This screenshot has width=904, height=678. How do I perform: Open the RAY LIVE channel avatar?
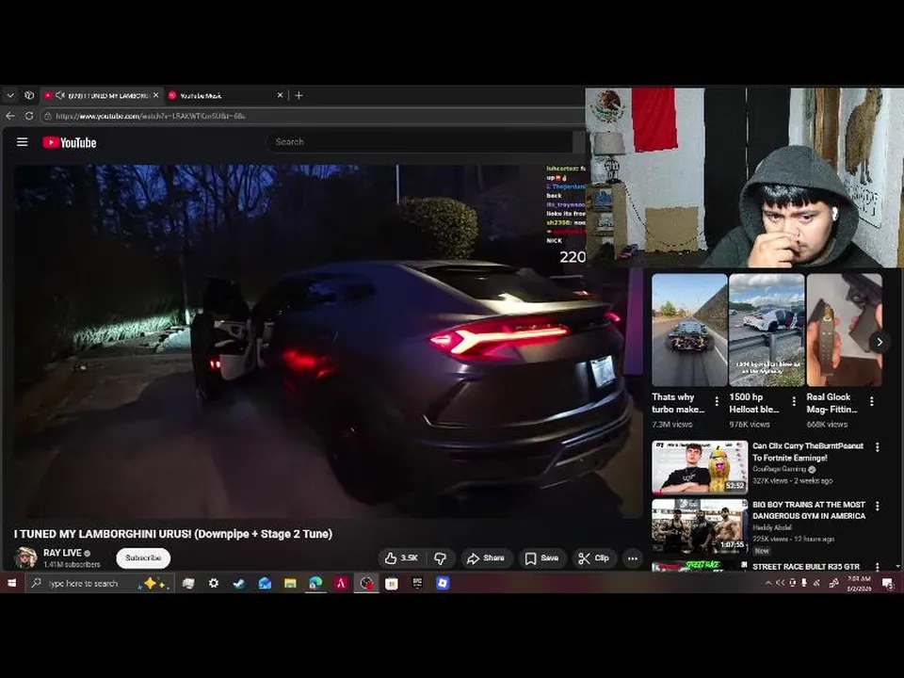tap(25, 557)
